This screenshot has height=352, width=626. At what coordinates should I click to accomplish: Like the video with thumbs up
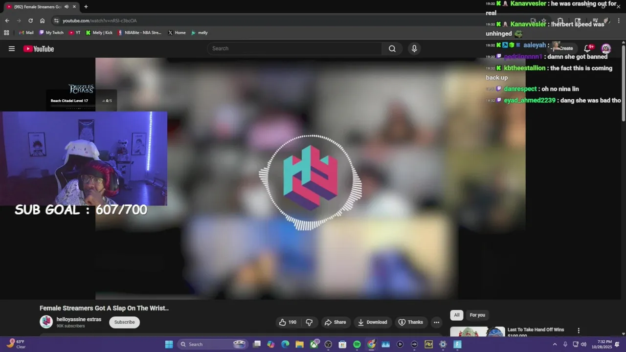pyautogui.click(x=288, y=322)
